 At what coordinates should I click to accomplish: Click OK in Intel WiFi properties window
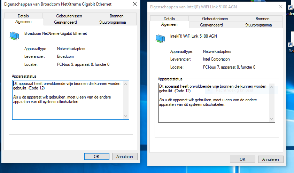coord(242,159)
